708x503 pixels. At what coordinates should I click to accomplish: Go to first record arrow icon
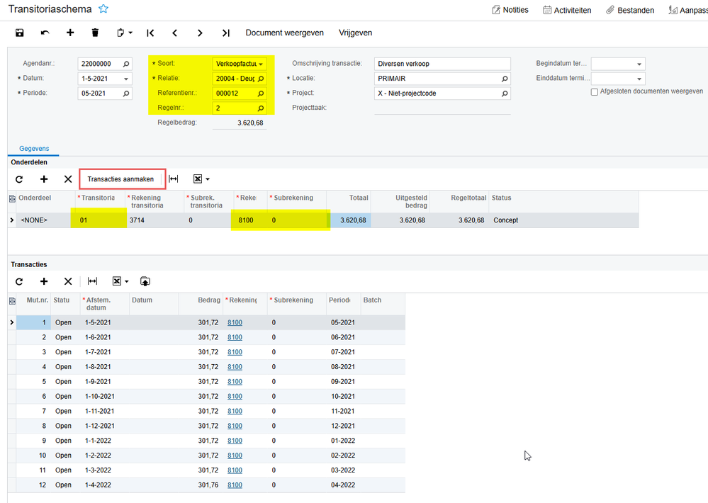pyautogui.click(x=150, y=33)
